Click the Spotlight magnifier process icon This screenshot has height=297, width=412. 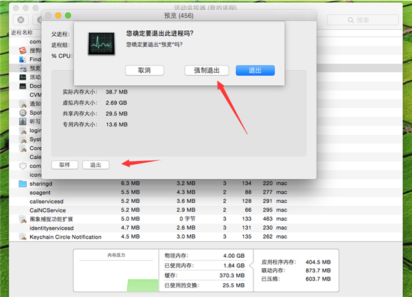tap(23, 112)
